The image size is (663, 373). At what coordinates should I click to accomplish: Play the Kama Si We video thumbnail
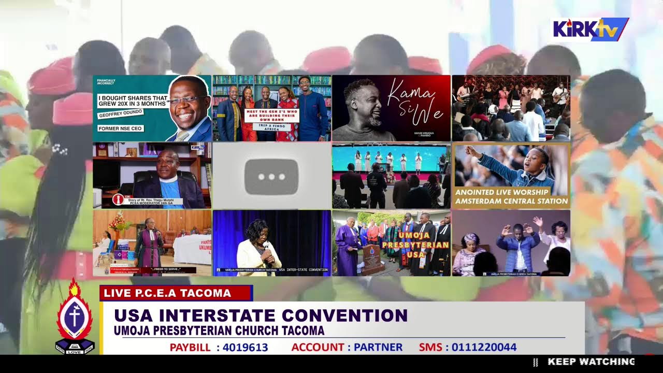pyautogui.click(x=392, y=108)
